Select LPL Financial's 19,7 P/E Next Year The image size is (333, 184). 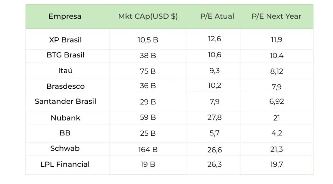pos(276,165)
